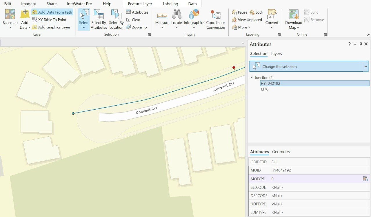
Task: Click the Remove offline button
Action: (x=314, y=20)
